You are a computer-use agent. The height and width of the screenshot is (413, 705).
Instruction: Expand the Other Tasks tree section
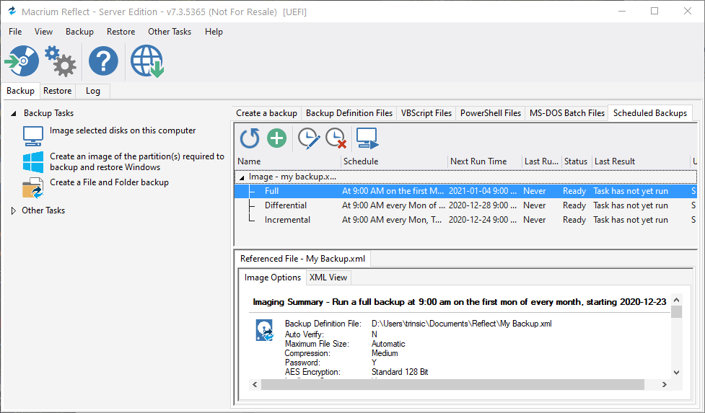(14, 210)
